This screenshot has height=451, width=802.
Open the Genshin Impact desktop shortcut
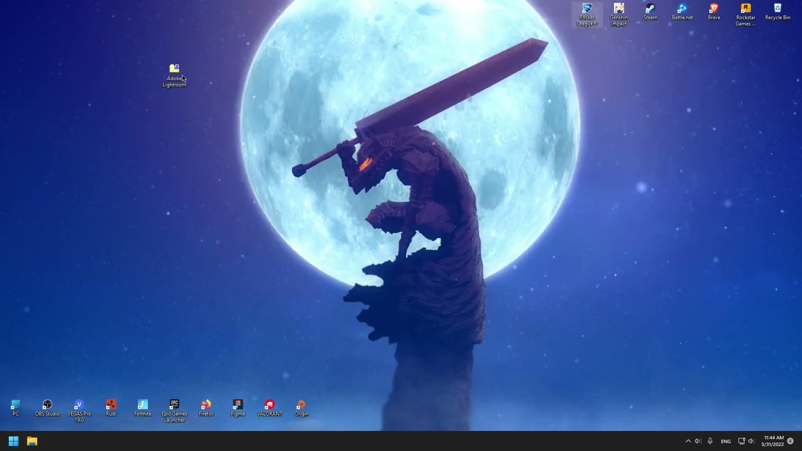coord(618,14)
